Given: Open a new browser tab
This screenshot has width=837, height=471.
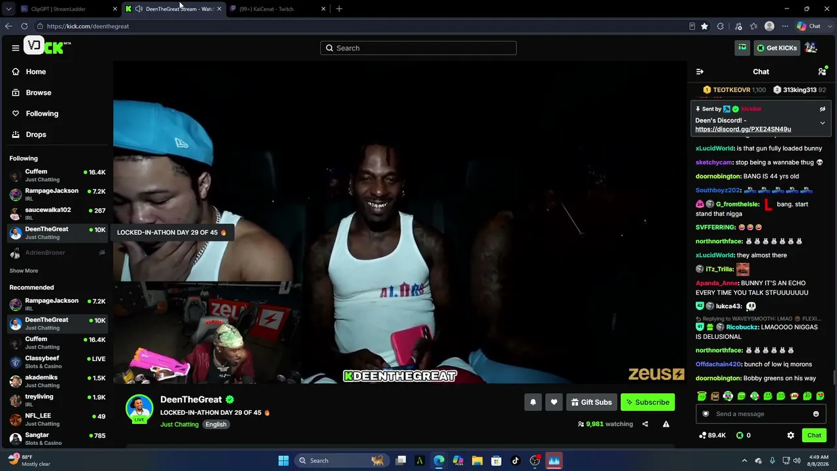Looking at the screenshot, I should (339, 9).
